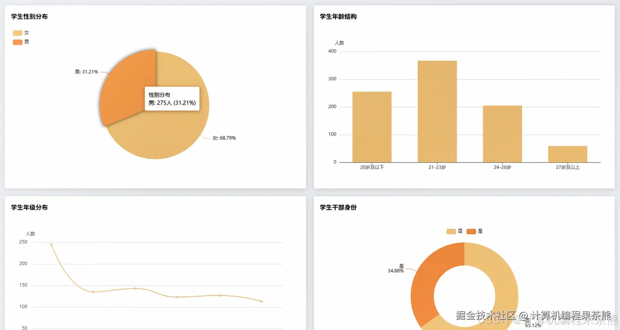Click the "250" value on grade chart axis
The image size is (620, 330).
23,242
